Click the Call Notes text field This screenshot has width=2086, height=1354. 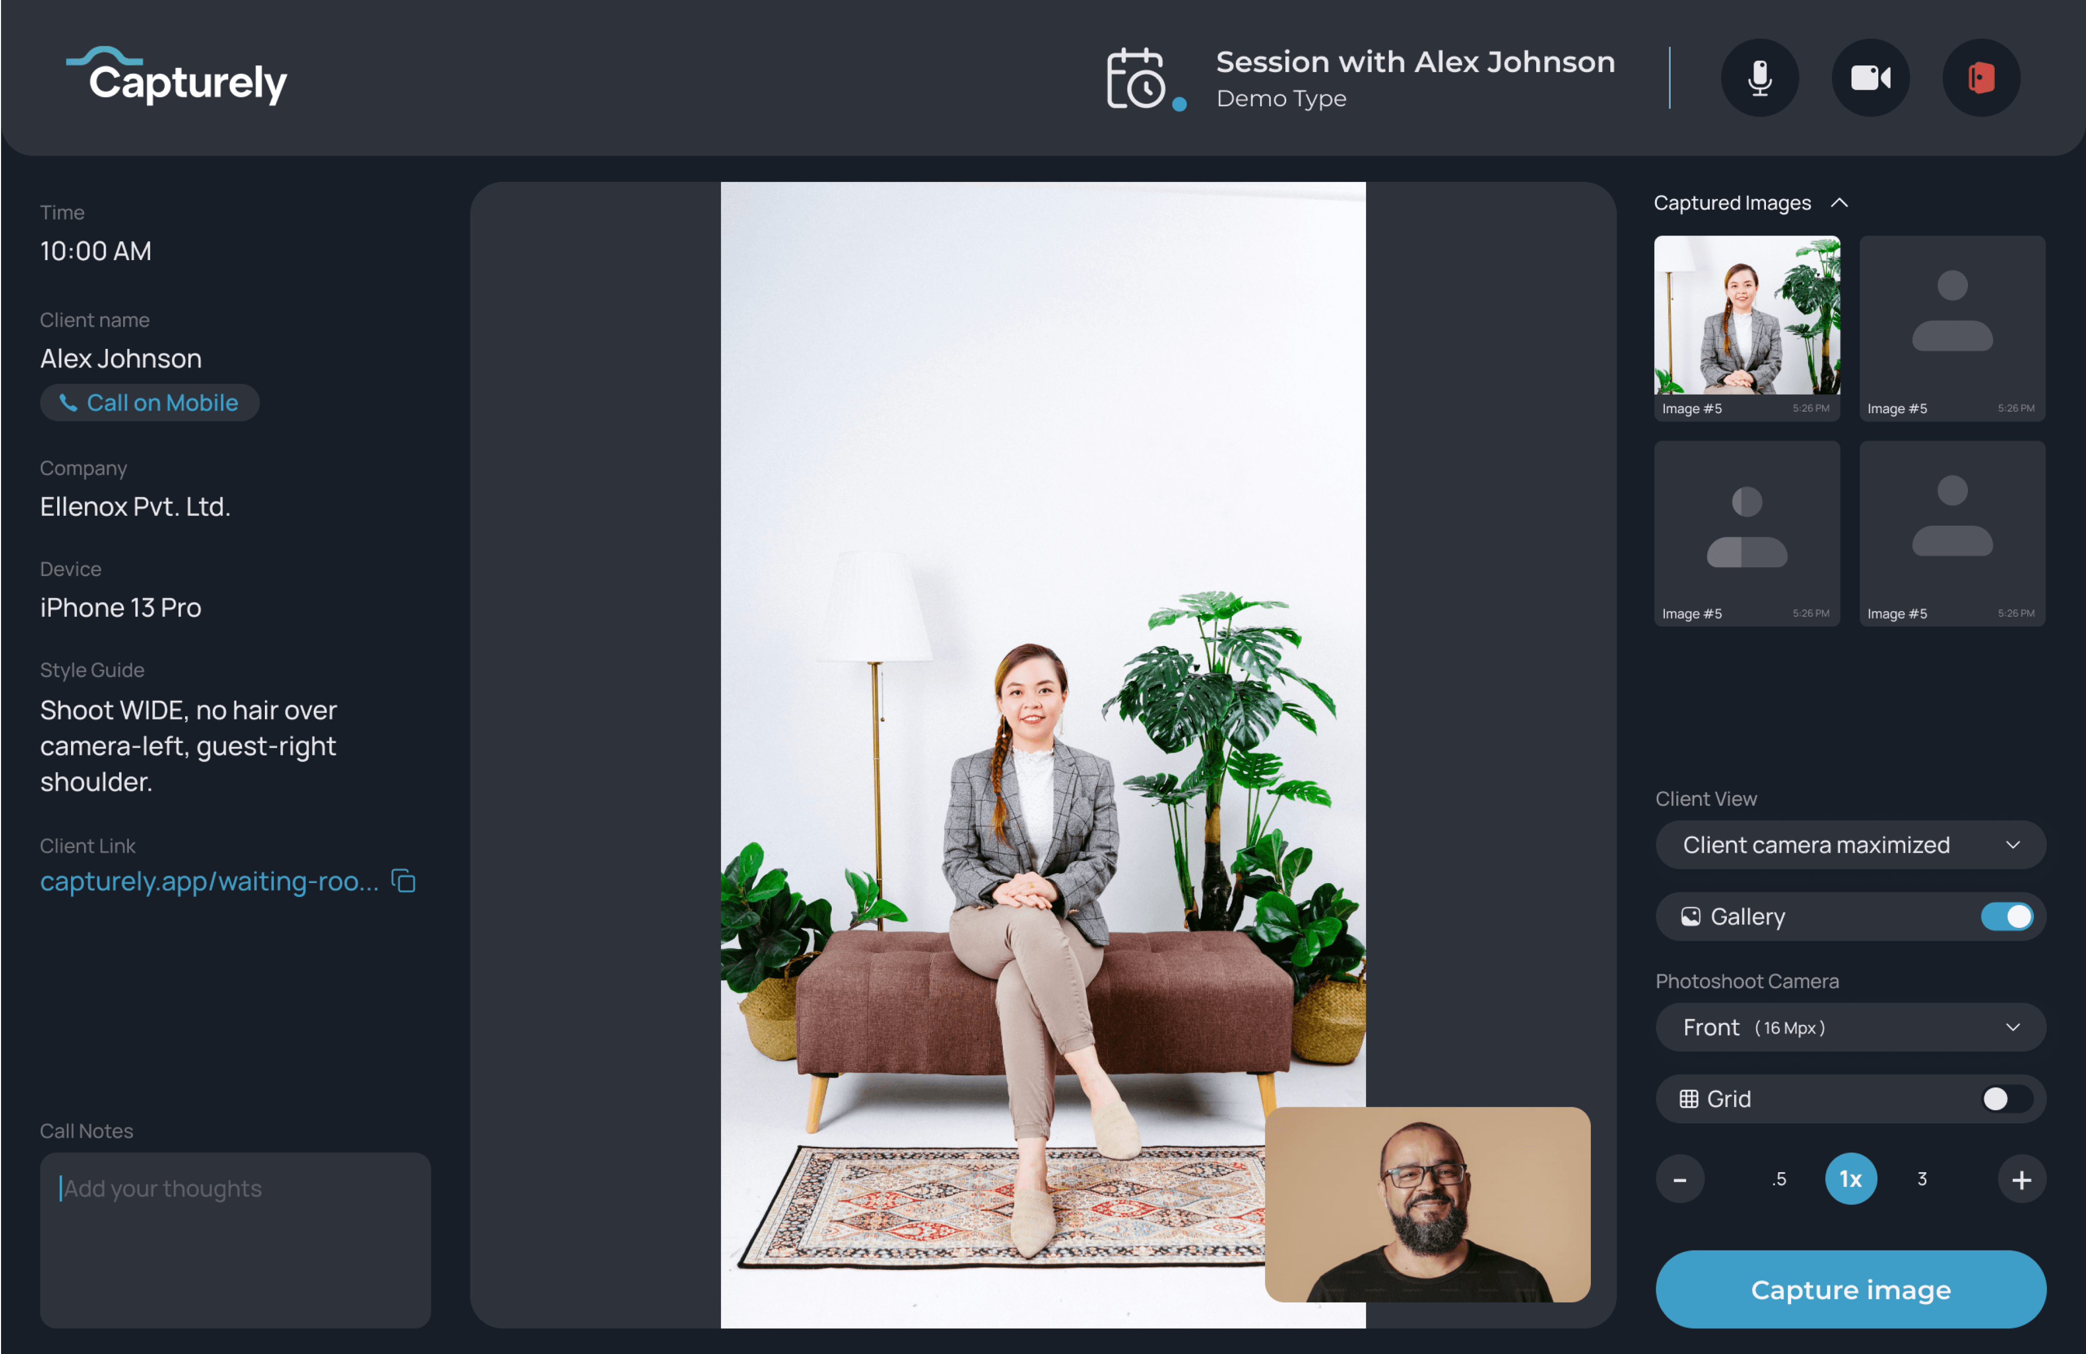pyautogui.click(x=235, y=1239)
